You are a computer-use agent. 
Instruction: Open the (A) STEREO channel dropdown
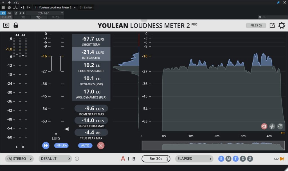click(x=19, y=159)
